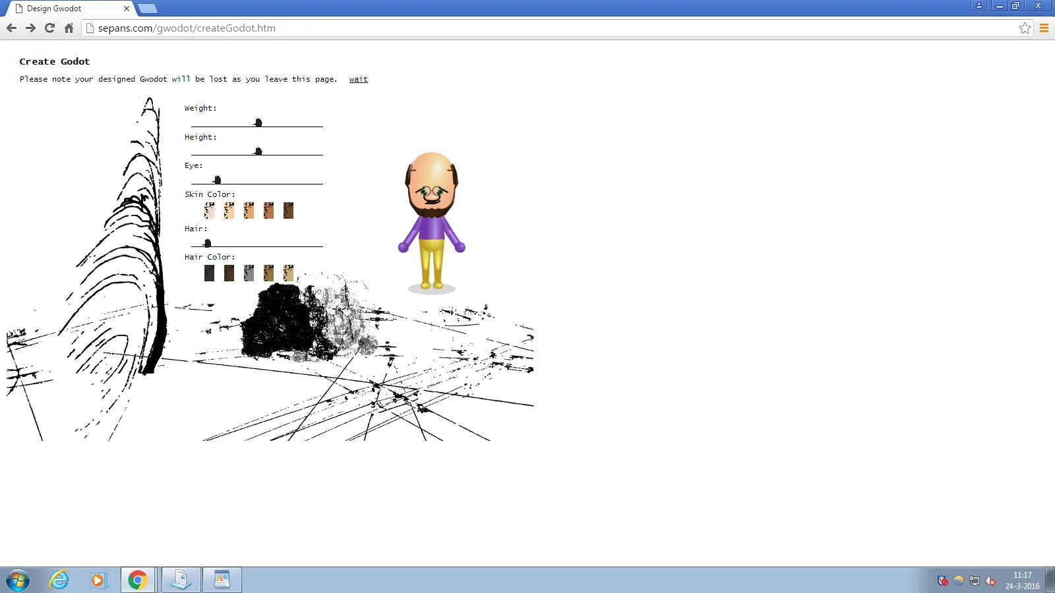Click the Weight slider handle
Viewport: 1055px width, 593px height.
pyautogui.click(x=258, y=123)
